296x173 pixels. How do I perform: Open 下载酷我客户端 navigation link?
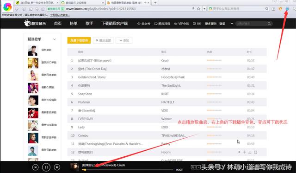[x=115, y=23]
